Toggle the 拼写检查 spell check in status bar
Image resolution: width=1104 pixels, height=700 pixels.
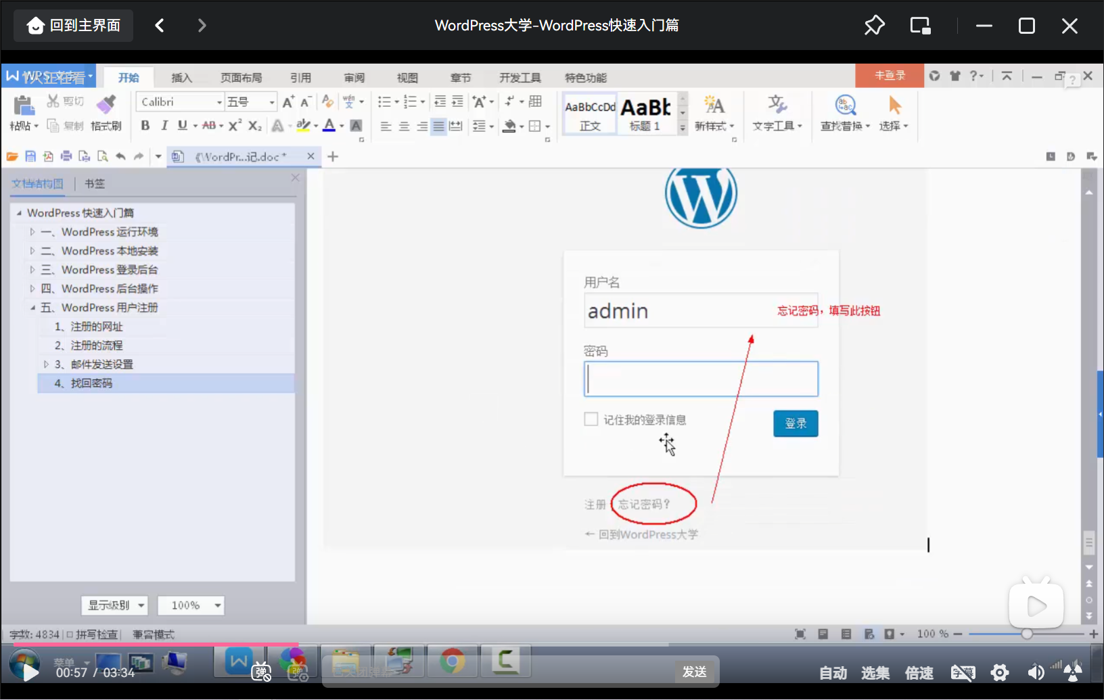[x=92, y=634]
